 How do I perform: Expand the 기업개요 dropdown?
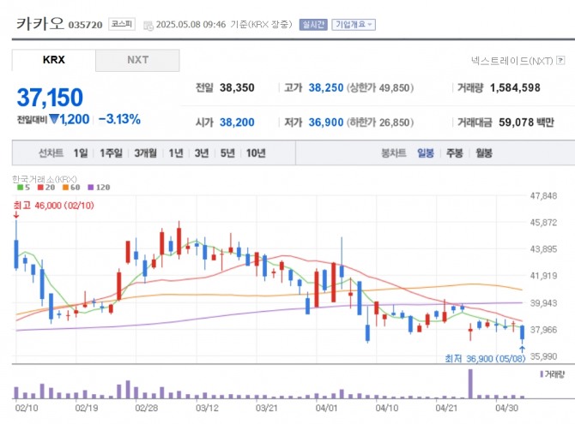pos(354,25)
